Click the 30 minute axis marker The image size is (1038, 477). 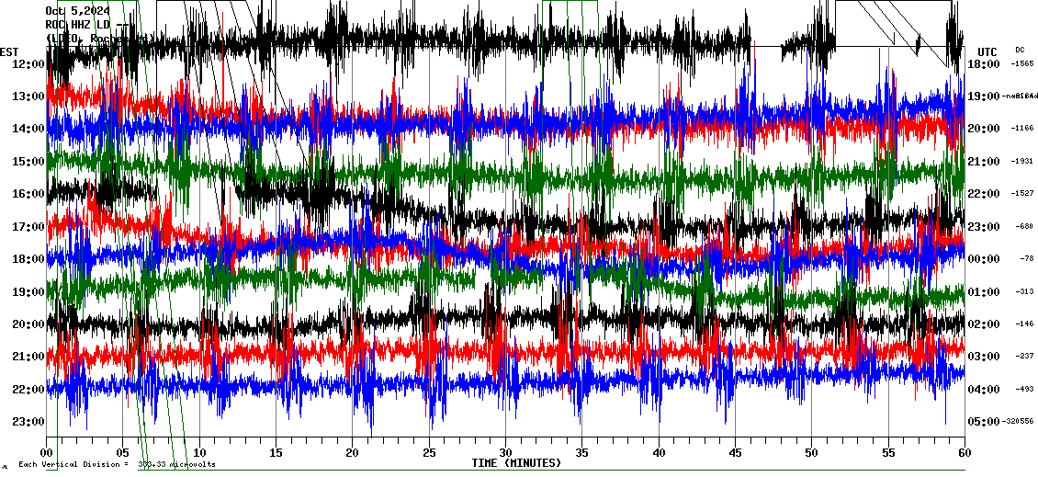pyautogui.click(x=505, y=453)
